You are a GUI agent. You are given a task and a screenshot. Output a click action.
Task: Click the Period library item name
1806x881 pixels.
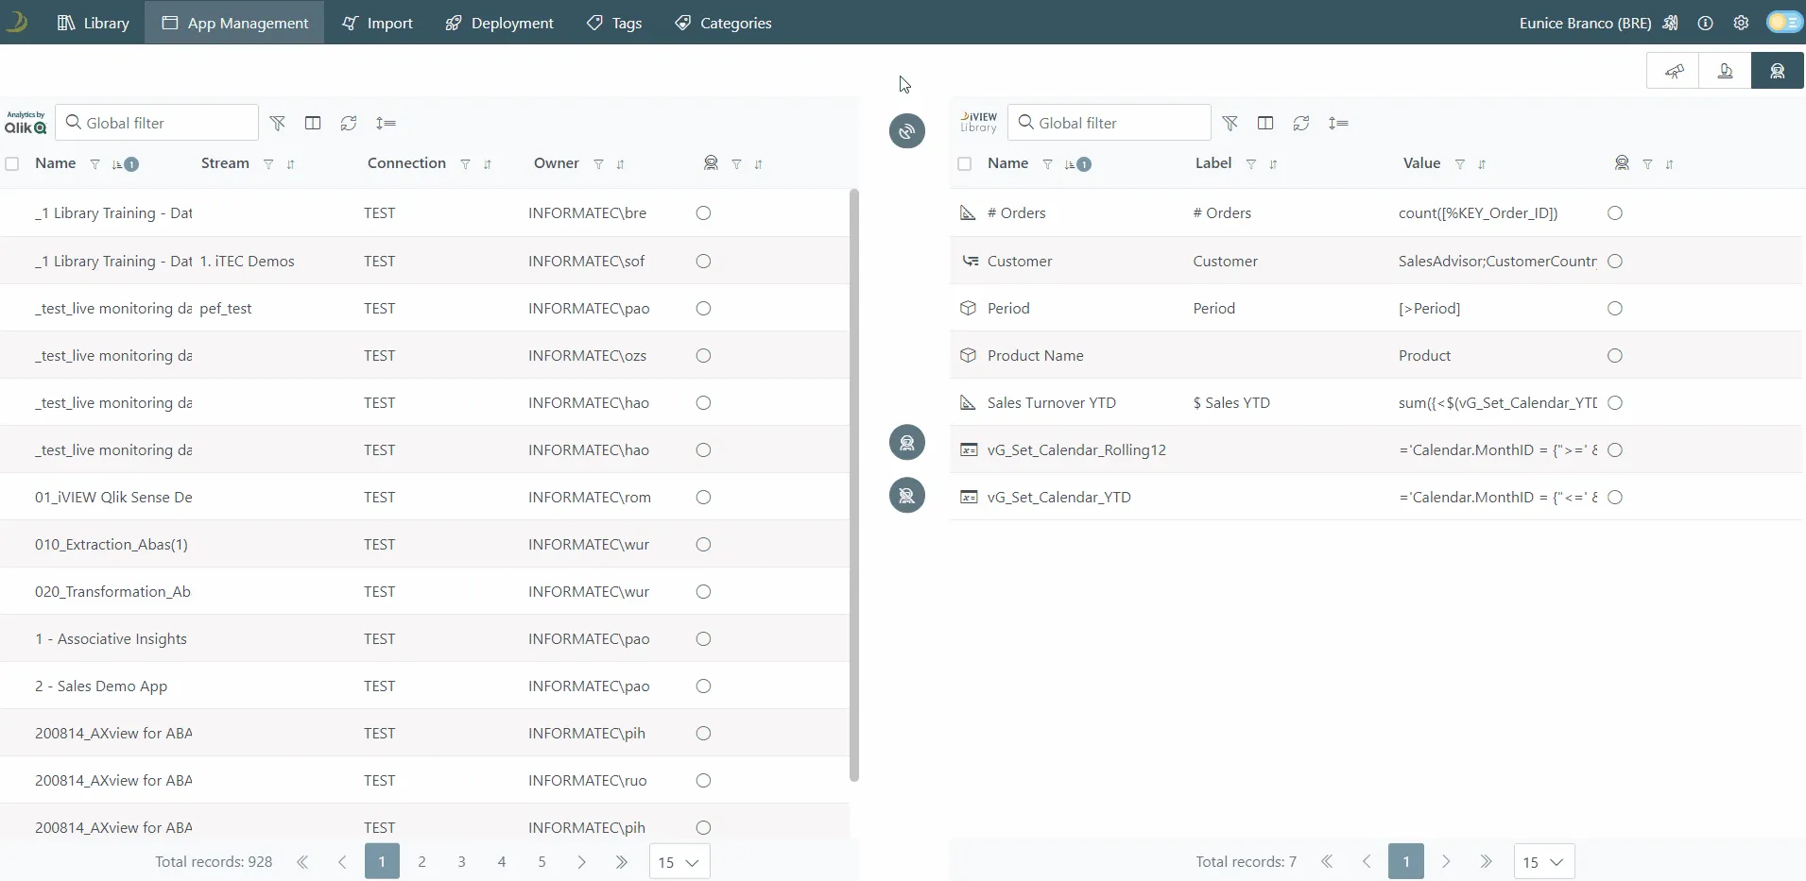1008,309
